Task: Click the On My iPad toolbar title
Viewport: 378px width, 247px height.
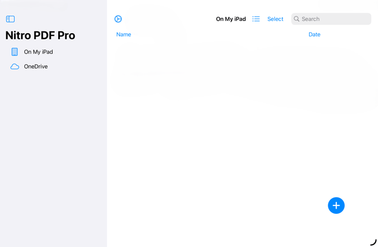Action: coord(231,19)
